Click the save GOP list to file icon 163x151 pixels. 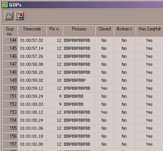tap(20, 16)
